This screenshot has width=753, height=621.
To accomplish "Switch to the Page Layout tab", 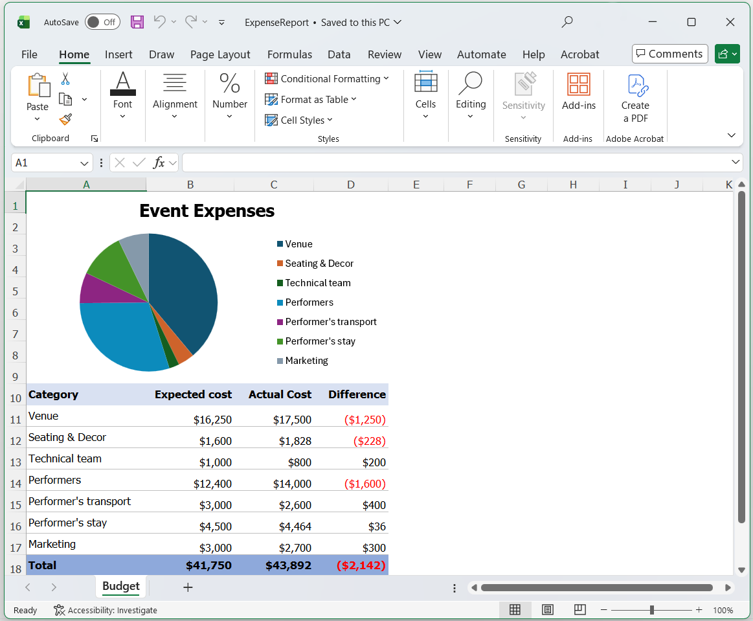I will 220,54.
